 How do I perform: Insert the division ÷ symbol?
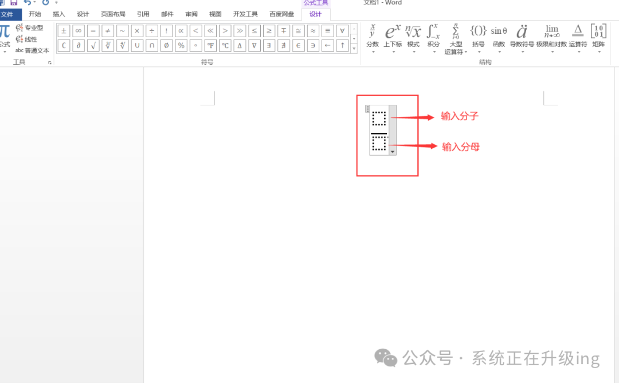pos(151,31)
